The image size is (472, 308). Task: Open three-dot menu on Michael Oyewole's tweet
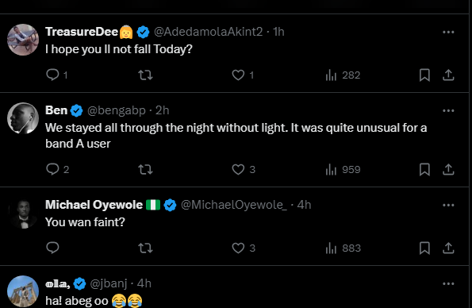pos(448,206)
